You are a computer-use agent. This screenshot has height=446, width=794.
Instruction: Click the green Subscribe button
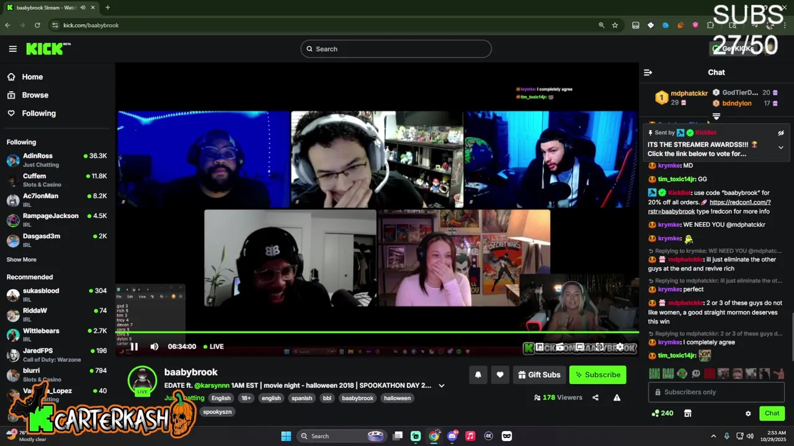pos(598,375)
